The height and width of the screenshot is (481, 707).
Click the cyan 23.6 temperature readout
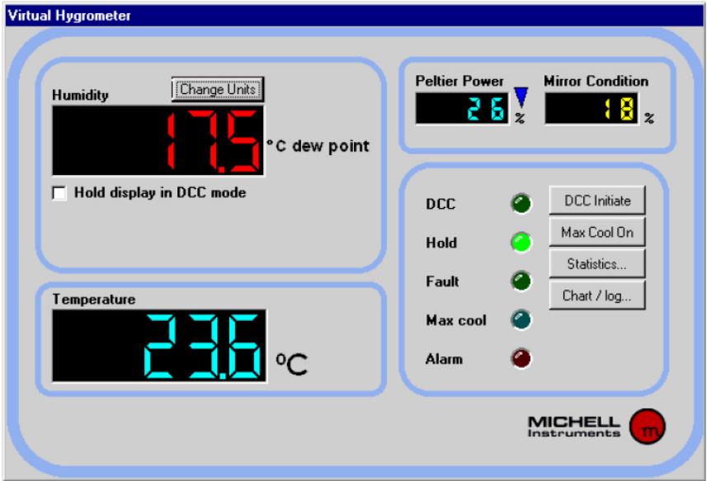pos(159,346)
